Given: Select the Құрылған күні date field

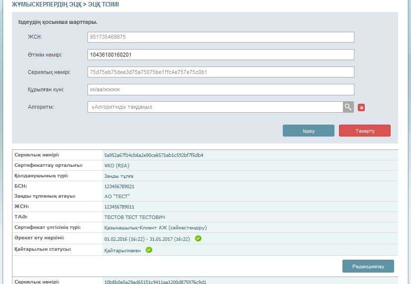Looking at the screenshot, I should point(221,90).
